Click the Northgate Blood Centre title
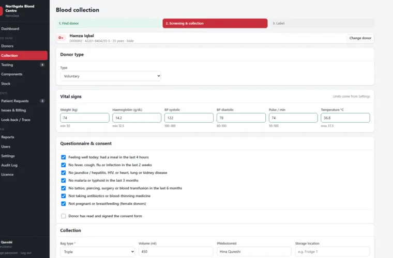 (20, 8)
